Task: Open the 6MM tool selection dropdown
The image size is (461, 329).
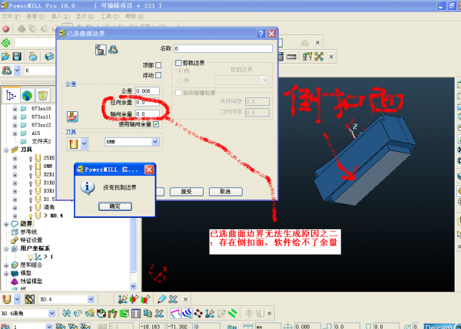Action: pyautogui.click(x=155, y=142)
